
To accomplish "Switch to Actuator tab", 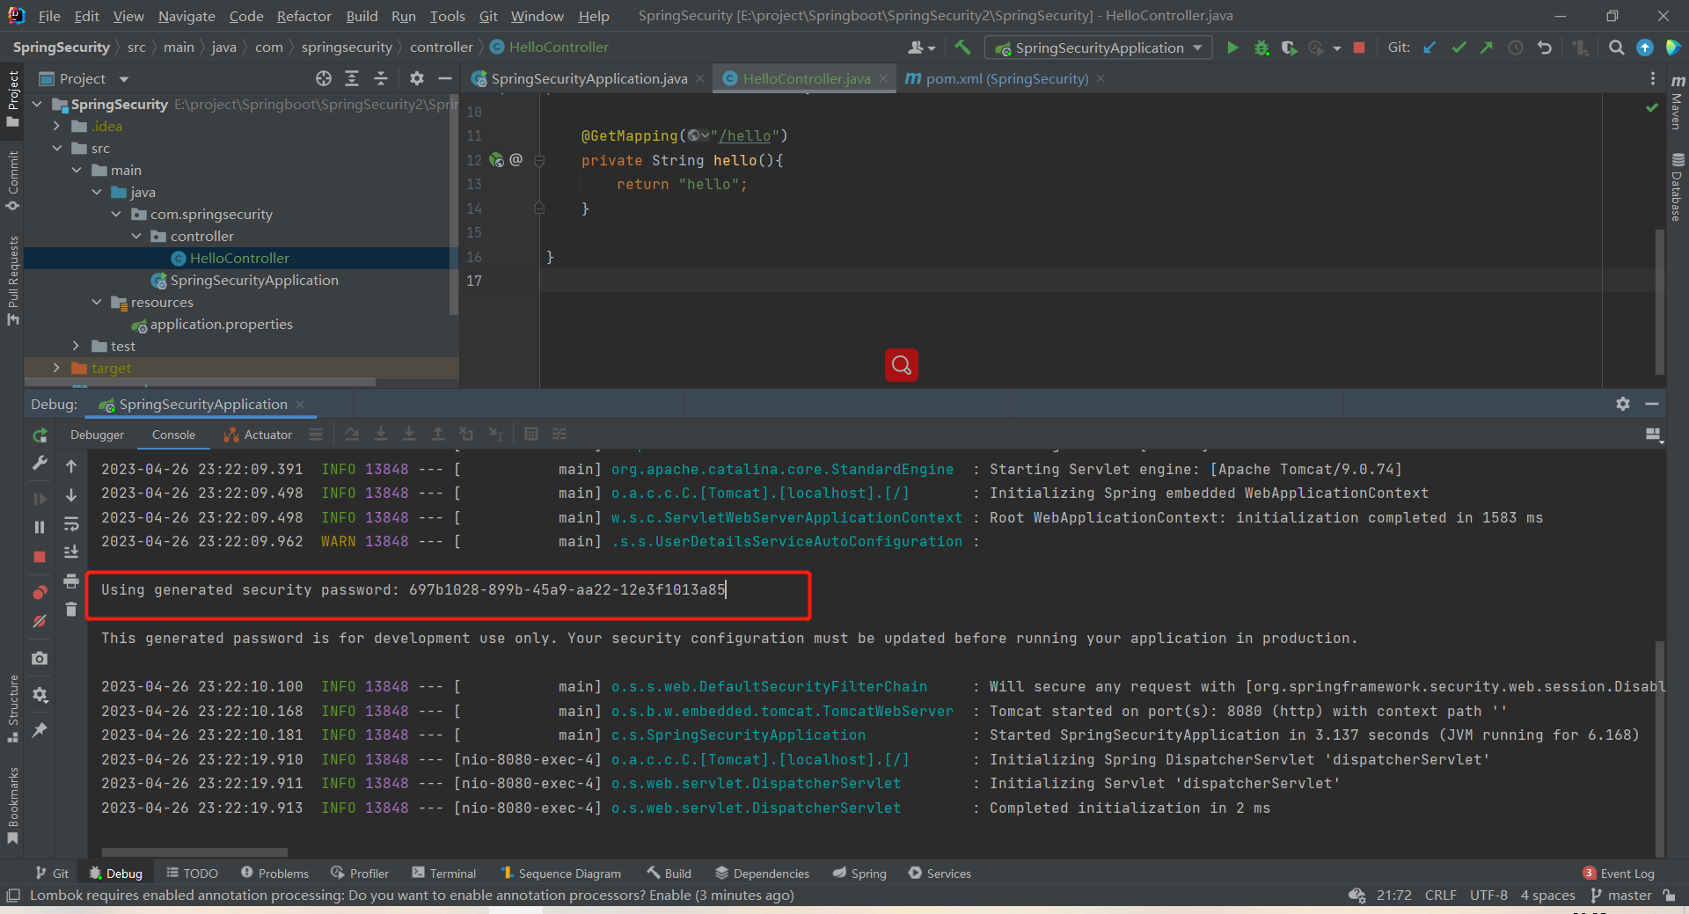I will pos(258,435).
